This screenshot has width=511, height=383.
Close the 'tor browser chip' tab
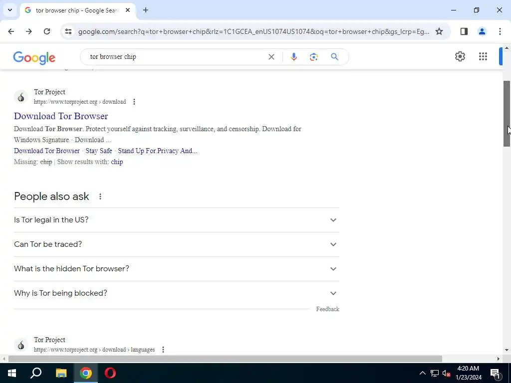[x=128, y=10]
